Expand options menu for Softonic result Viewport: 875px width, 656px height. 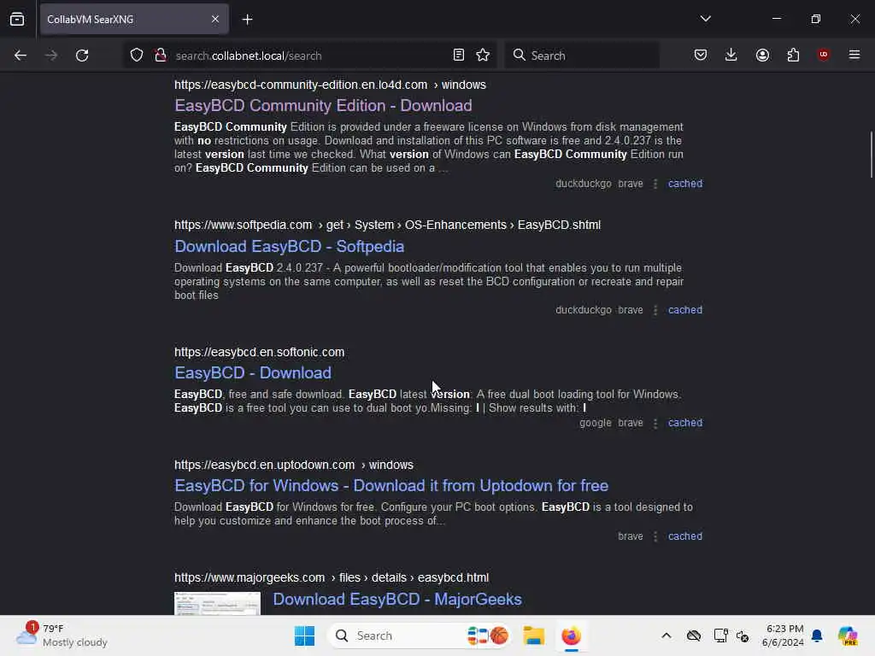pyautogui.click(x=655, y=423)
